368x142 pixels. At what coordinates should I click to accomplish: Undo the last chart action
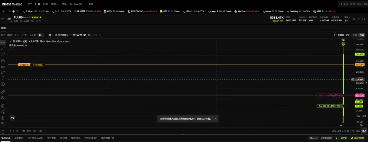pos(95,35)
